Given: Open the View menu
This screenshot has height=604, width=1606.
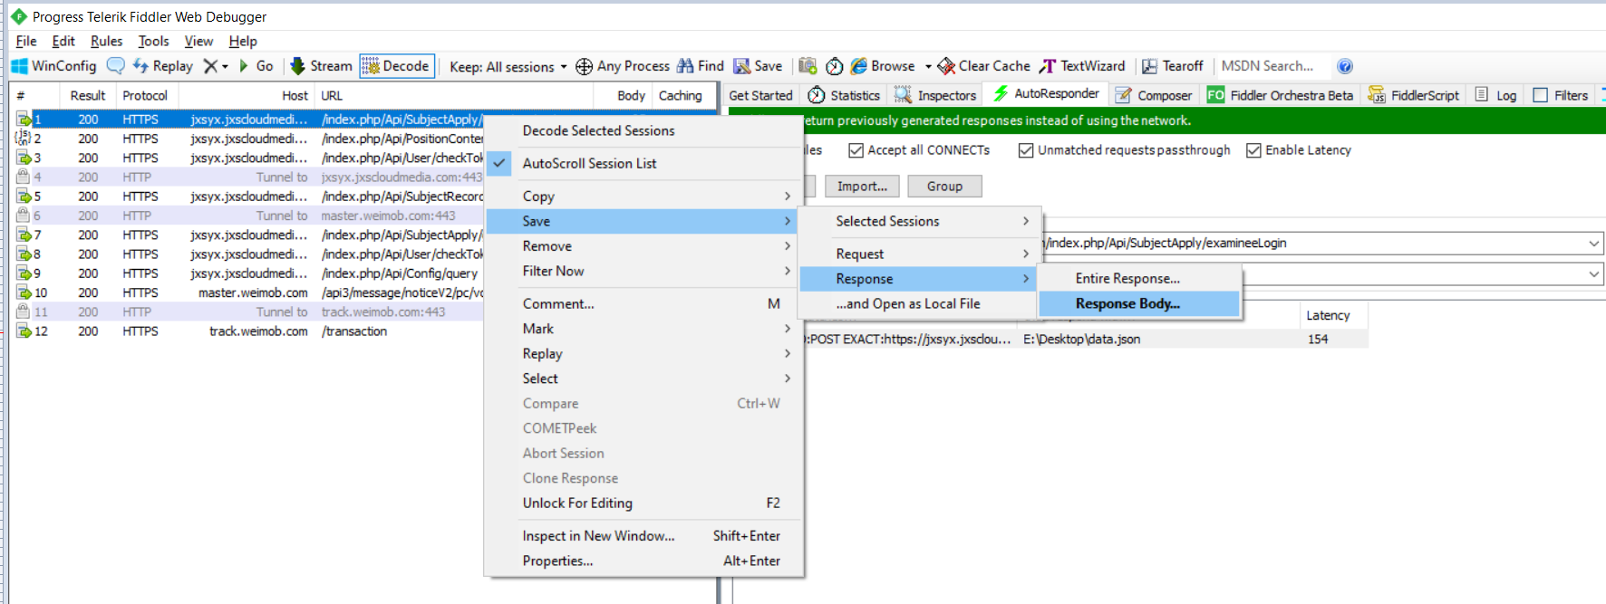Looking at the screenshot, I should coord(198,41).
